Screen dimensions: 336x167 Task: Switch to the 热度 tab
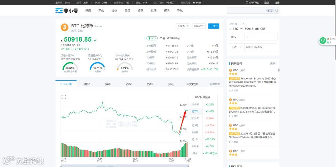129,84
